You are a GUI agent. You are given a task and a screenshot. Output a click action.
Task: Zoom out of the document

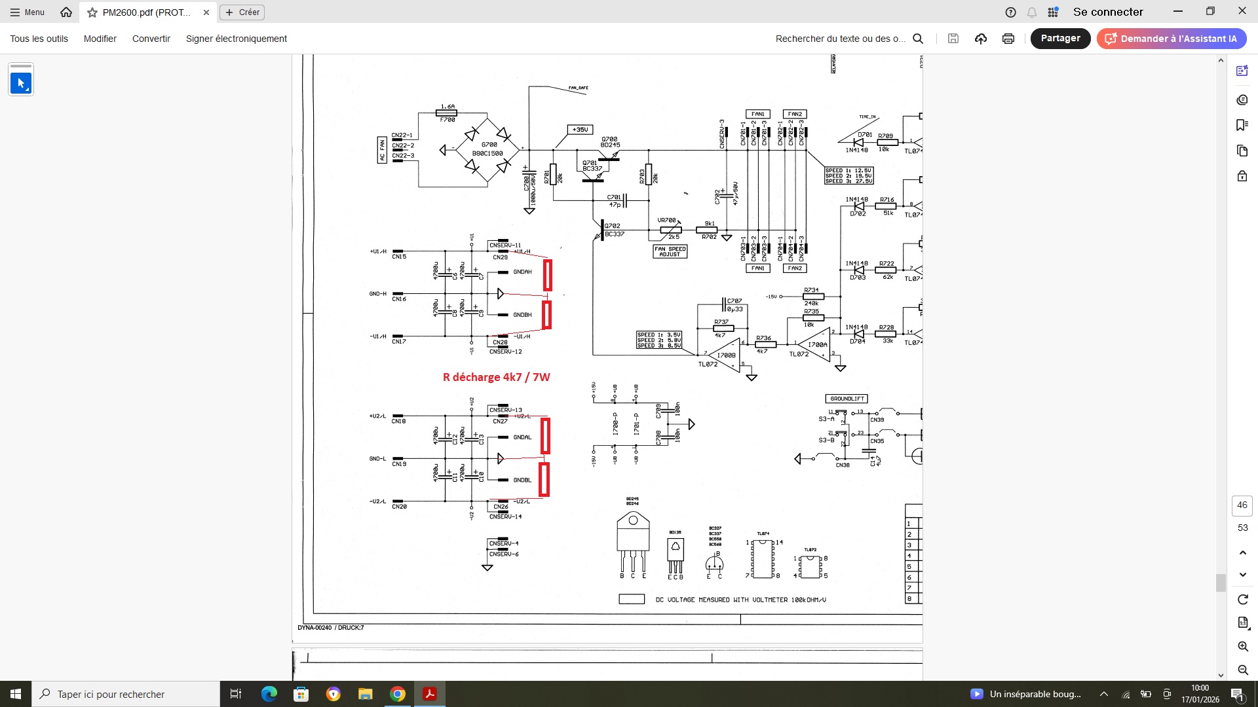[x=1242, y=670]
